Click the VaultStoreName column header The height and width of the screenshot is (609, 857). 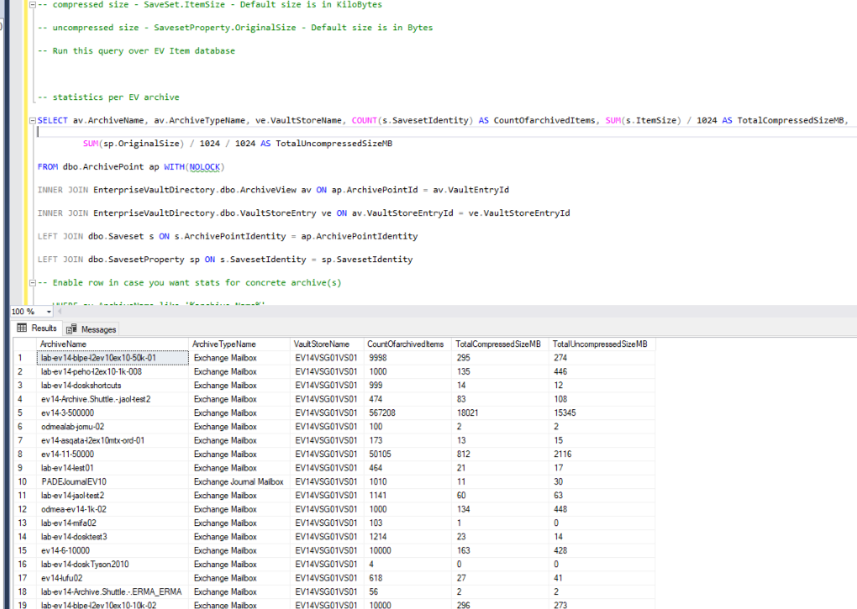click(321, 344)
